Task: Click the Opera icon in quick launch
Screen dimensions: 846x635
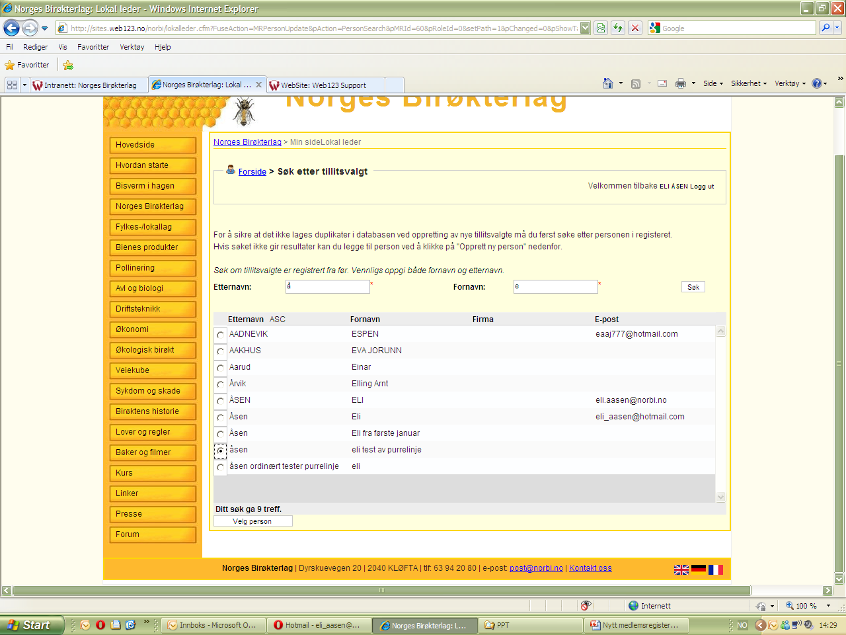Action: [100, 624]
